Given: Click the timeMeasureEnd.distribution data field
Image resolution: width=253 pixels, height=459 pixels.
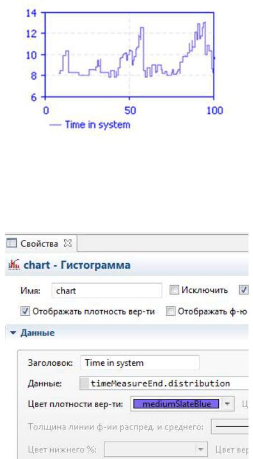Looking at the screenshot, I should [x=165, y=384].
